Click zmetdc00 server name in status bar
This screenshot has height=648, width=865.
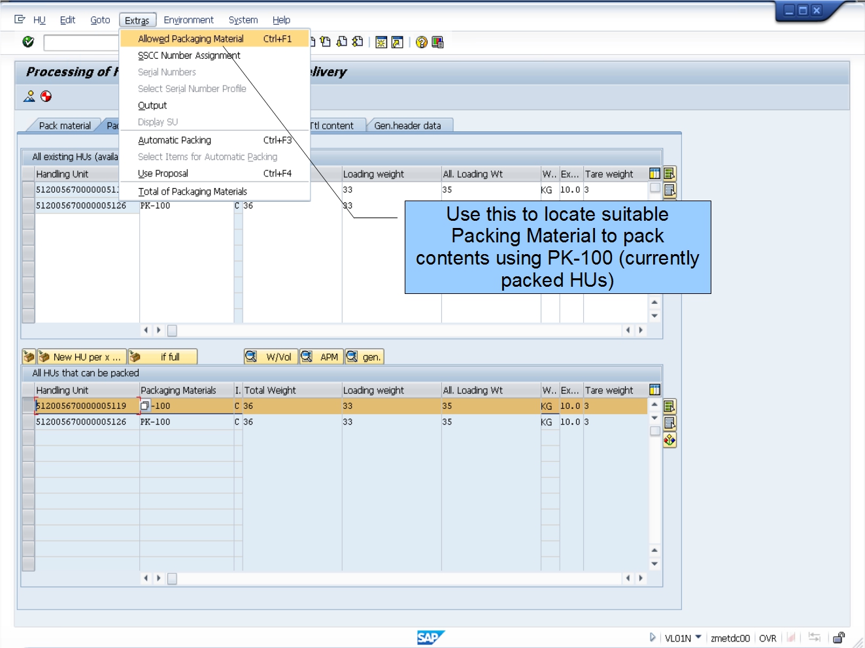(730, 638)
